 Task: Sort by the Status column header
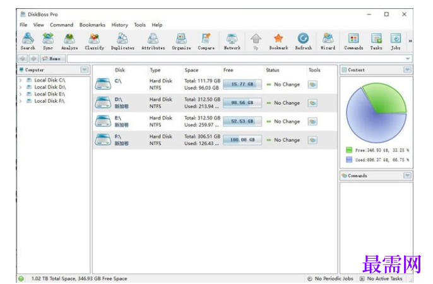tap(272, 70)
